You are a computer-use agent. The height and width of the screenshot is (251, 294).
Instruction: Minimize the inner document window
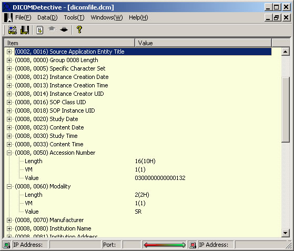point(268,17)
